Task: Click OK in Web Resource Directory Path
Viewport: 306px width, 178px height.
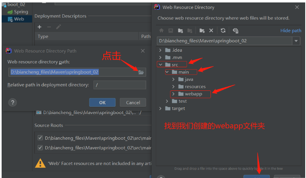Action: coord(102,103)
